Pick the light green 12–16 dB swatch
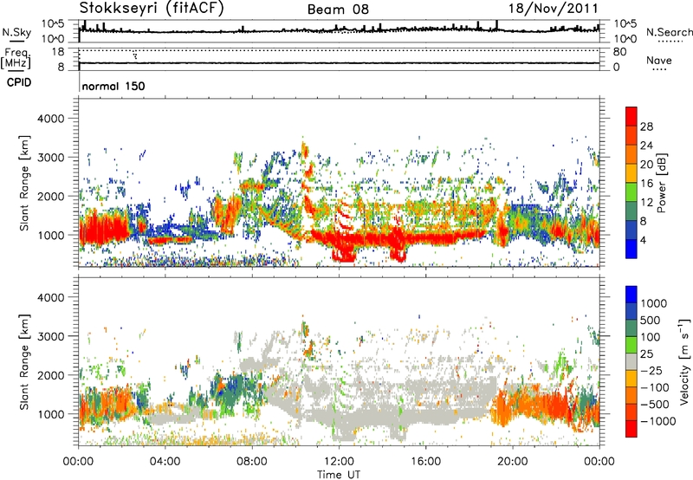This screenshot has width=693, height=480. (631, 192)
